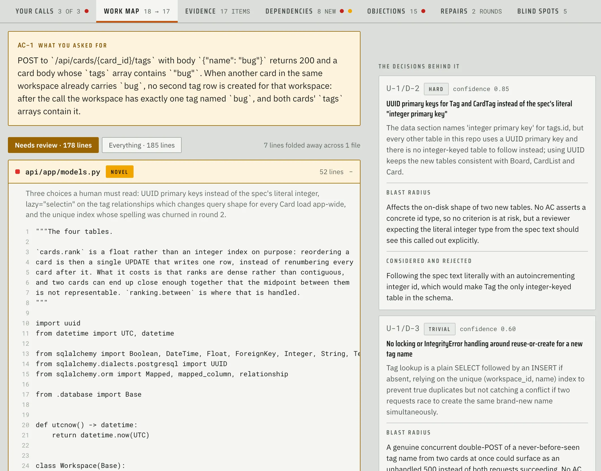The image size is (601, 471).
Task: Go to the Objections tab
Action: pos(396,11)
